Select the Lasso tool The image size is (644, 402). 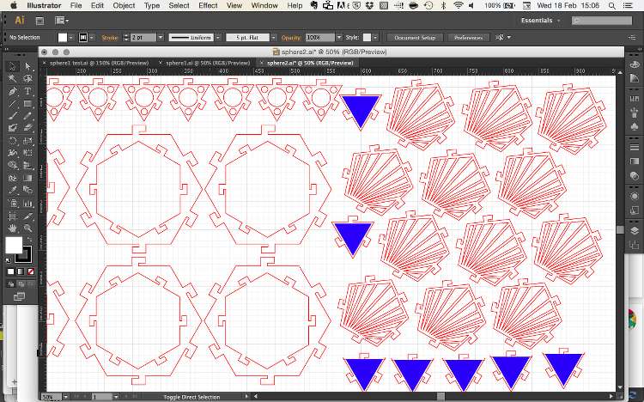point(27,79)
